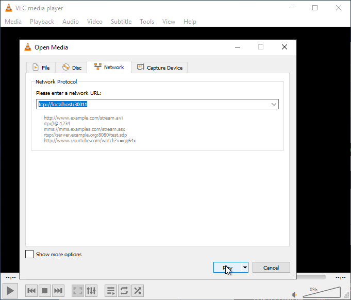Start playback with main play button

point(10,291)
